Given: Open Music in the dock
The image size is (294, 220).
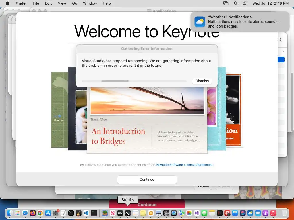Looking at the screenshot, I should pos(273,213).
